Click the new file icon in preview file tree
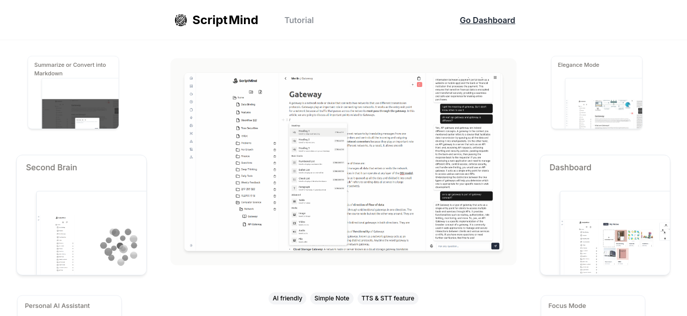 260,92
